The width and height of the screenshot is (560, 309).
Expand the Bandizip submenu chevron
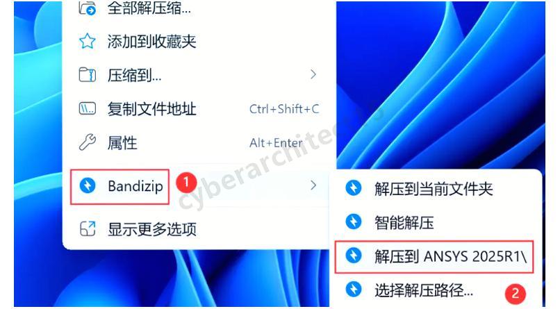pyautogui.click(x=313, y=185)
